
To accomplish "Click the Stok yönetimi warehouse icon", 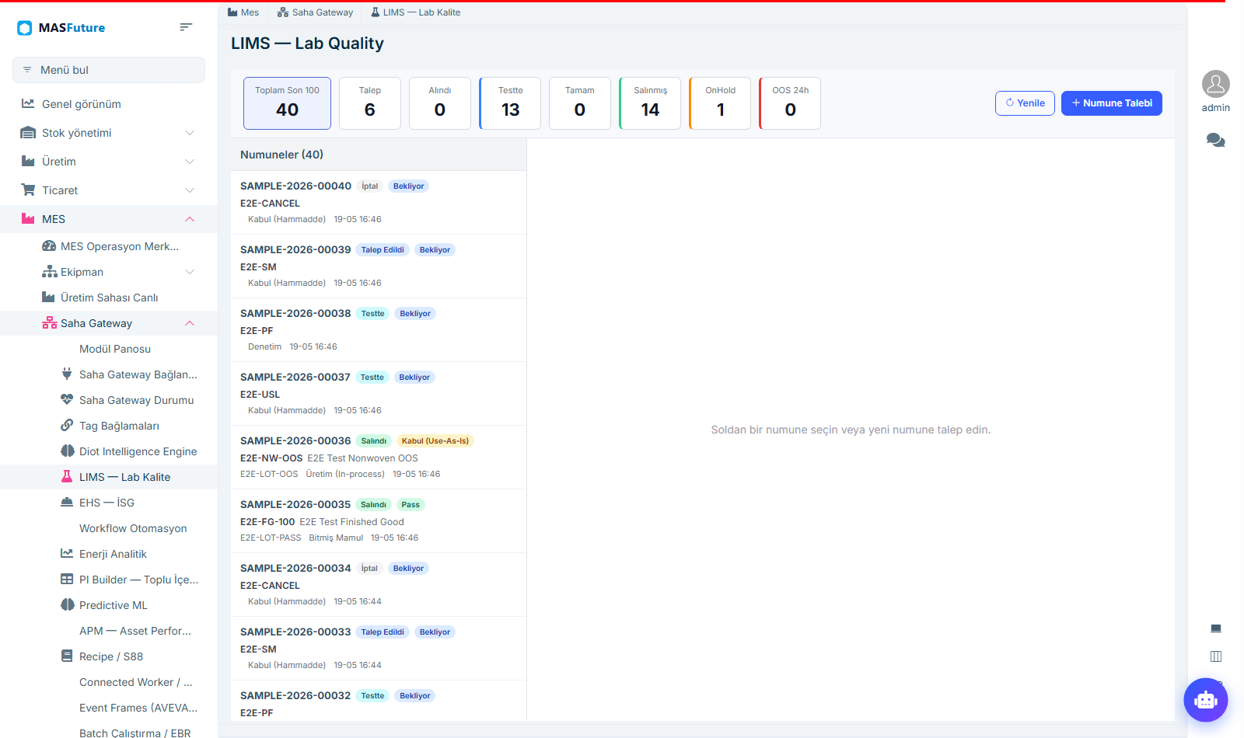I will [28, 133].
